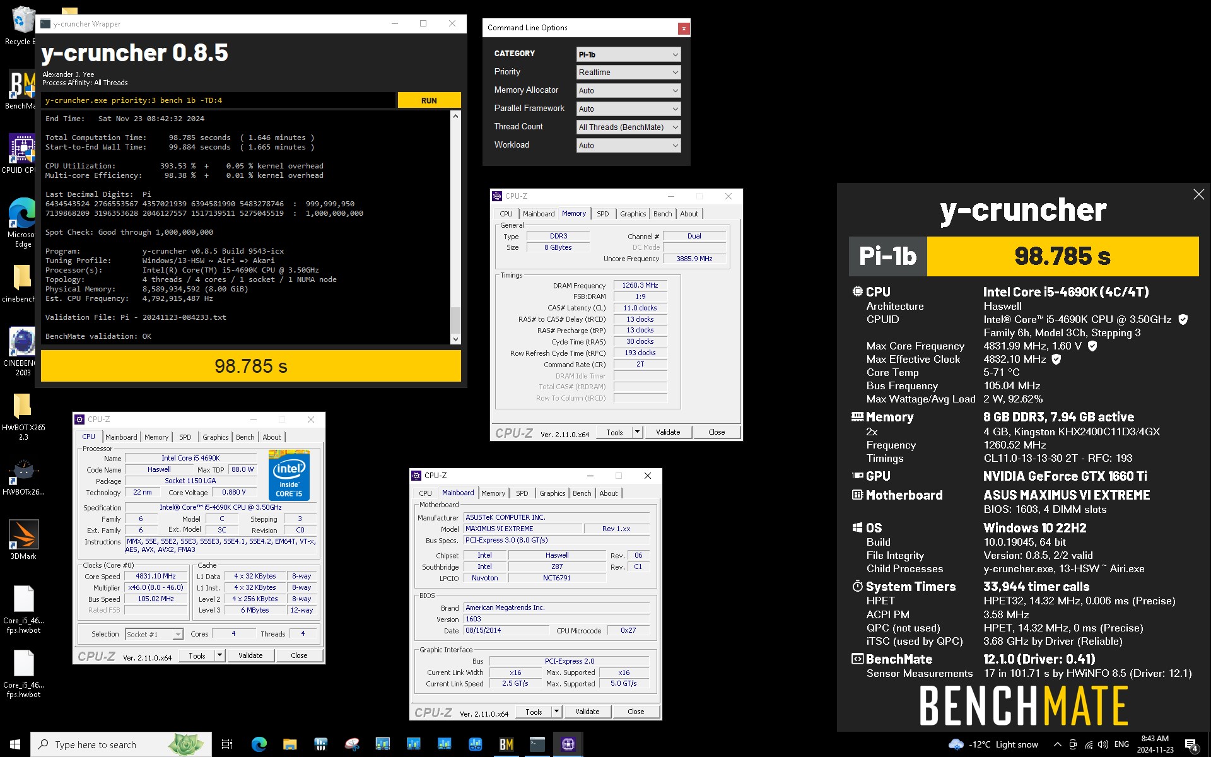Open the Graphics tab in CPU-Z Mainboard window
The width and height of the screenshot is (1211, 757).
pos(552,493)
